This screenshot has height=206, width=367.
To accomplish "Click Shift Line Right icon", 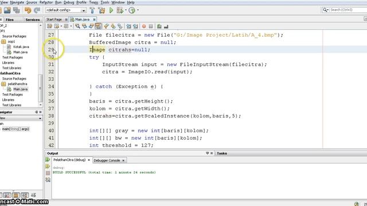I will click(x=135, y=26).
